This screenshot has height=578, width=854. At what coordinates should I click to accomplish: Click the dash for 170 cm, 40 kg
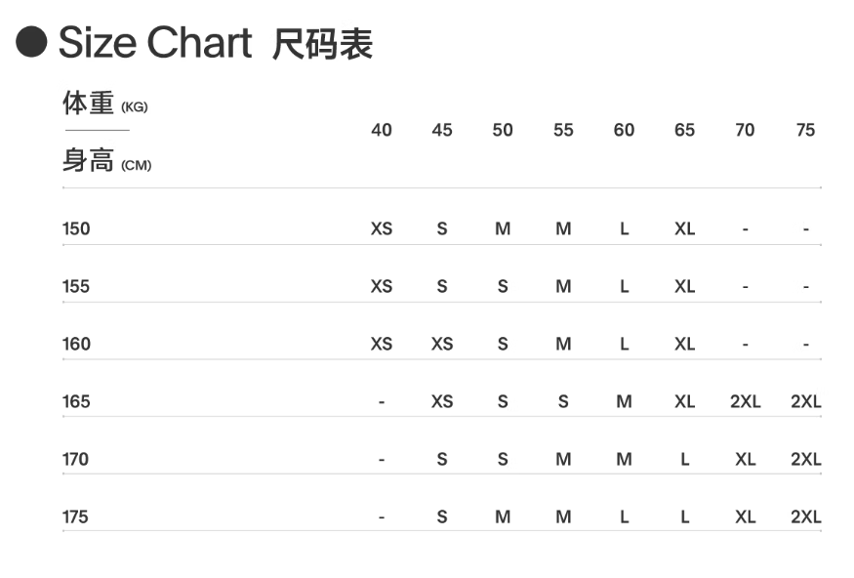point(382,460)
